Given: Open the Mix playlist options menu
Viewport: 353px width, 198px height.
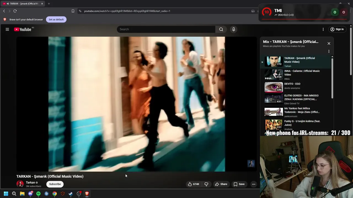Looking at the screenshot, I should [x=329, y=51].
